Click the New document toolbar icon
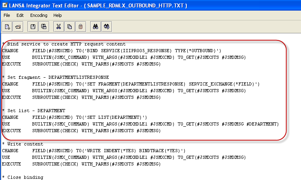Screen dimensions: 301x180 pyautogui.click(x=7, y=27)
